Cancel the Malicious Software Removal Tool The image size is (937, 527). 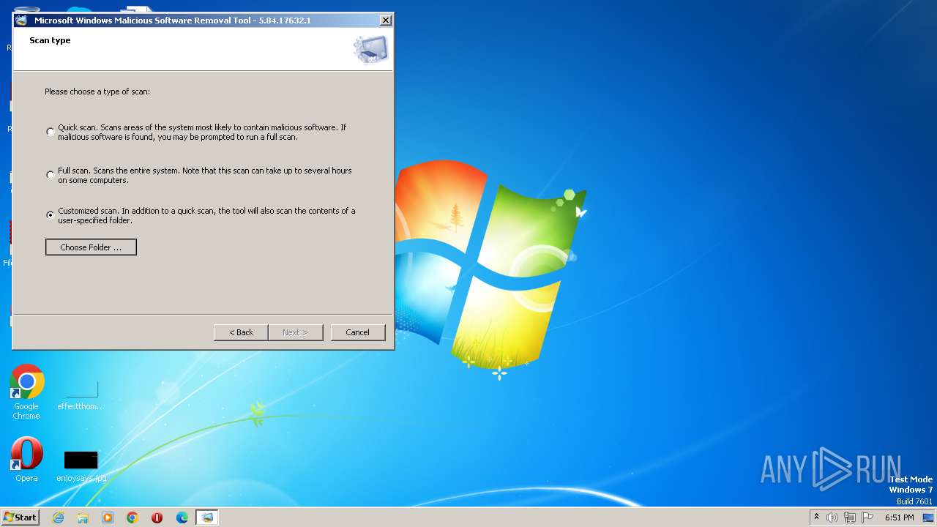tap(358, 332)
